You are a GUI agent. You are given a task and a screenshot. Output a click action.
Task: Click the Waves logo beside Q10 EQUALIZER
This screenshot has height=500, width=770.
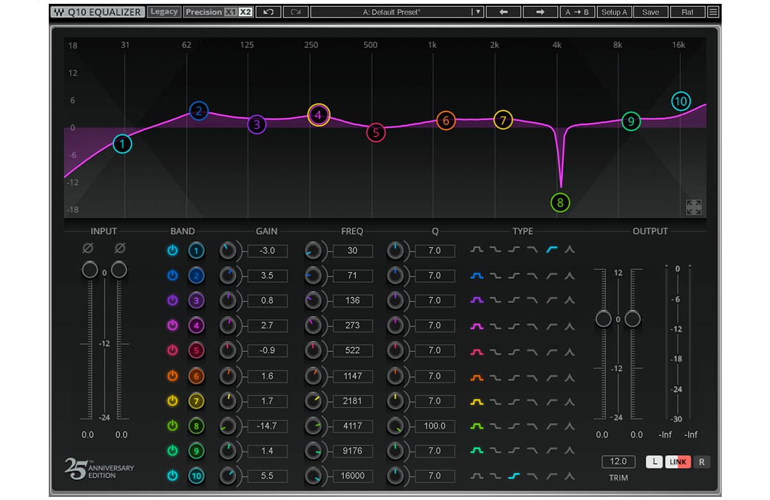coord(58,12)
